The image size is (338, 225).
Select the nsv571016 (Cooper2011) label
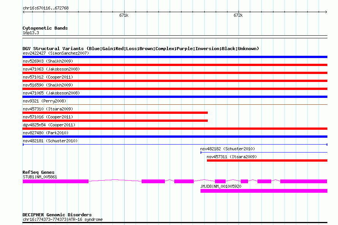pos(48,117)
